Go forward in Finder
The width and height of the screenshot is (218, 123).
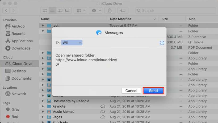point(13,11)
